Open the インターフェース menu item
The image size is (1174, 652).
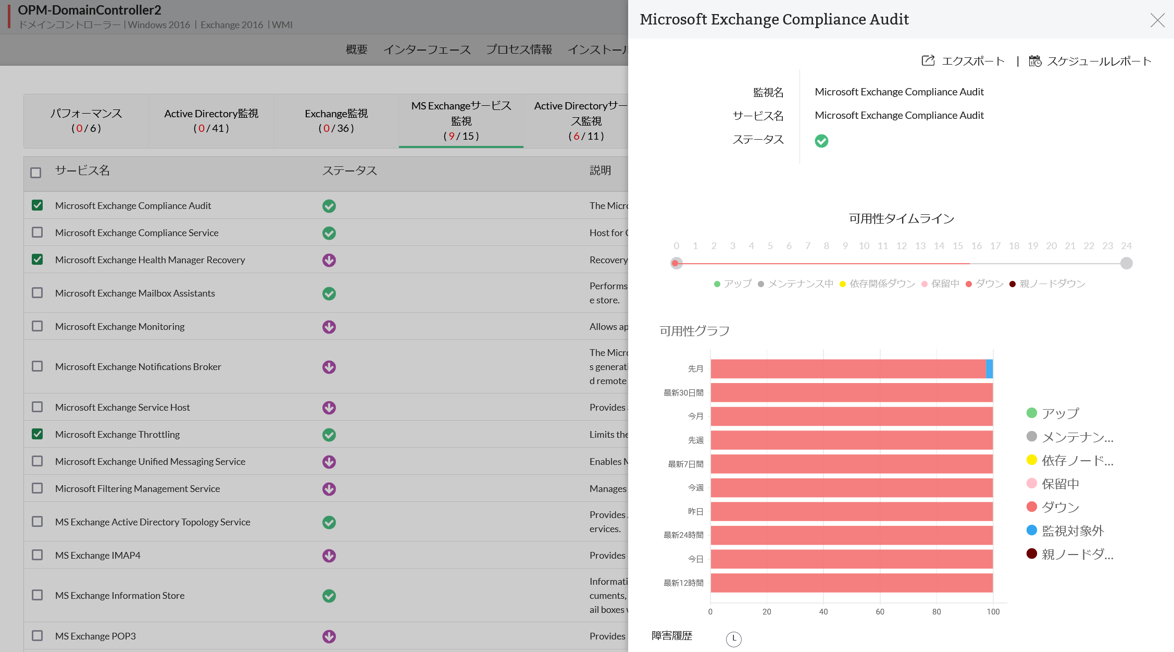pos(427,50)
